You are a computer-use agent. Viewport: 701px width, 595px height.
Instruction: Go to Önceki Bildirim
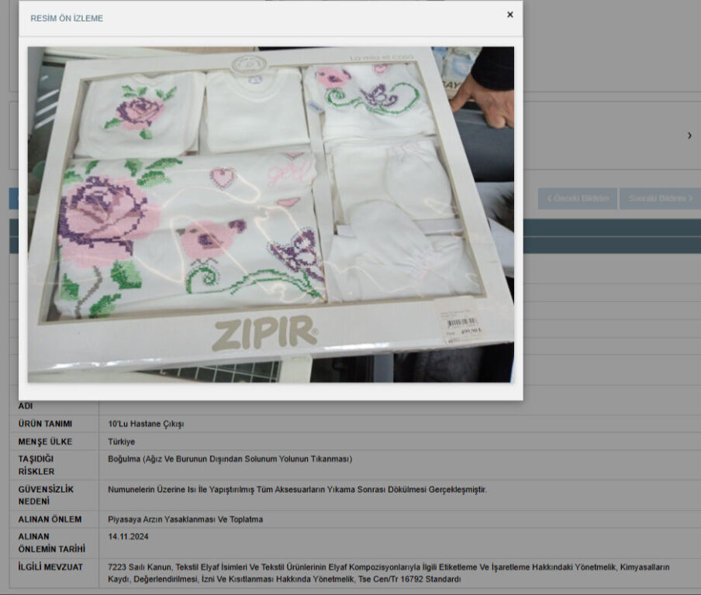pos(578,198)
